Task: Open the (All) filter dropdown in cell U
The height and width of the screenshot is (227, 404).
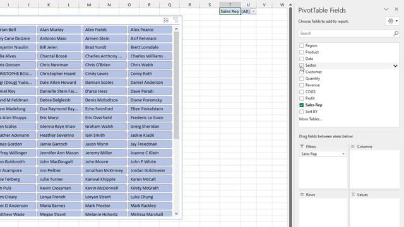Action: (x=253, y=11)
